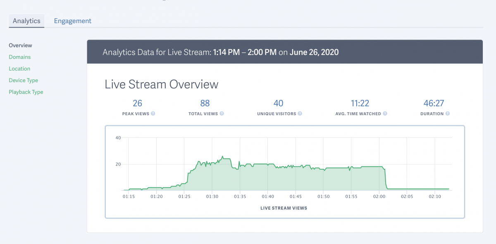Open the Domains report

19,57
